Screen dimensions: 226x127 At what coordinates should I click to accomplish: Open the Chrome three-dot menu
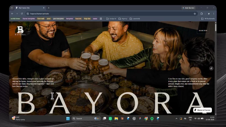214,14
